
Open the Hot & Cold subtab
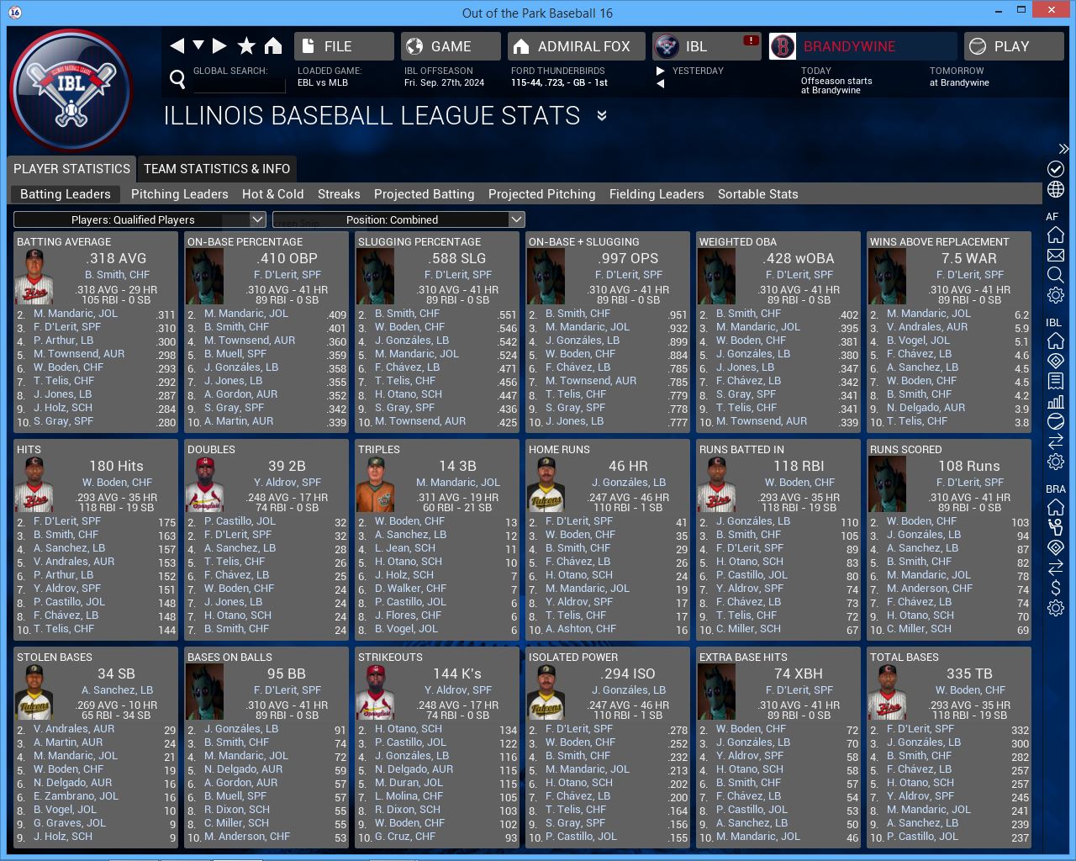point(273,194)
